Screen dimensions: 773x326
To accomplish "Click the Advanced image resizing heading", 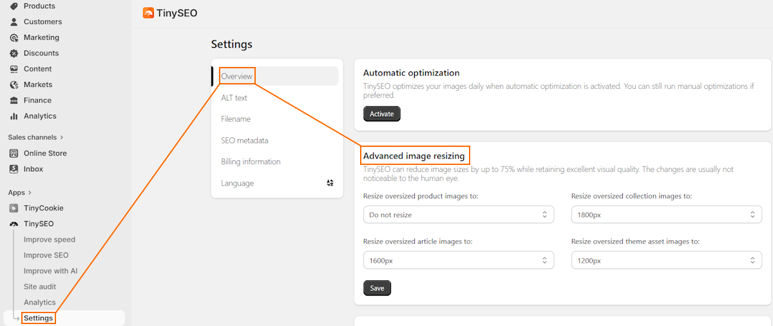I will tap(414, 156).
